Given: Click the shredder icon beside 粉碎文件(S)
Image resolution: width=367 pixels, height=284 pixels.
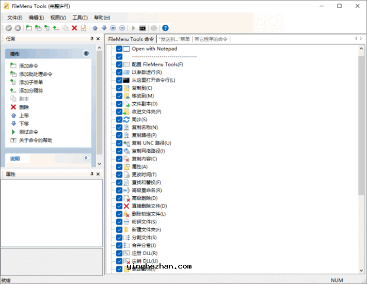Looking at the screenshot, I should click(x=126, y=222).
